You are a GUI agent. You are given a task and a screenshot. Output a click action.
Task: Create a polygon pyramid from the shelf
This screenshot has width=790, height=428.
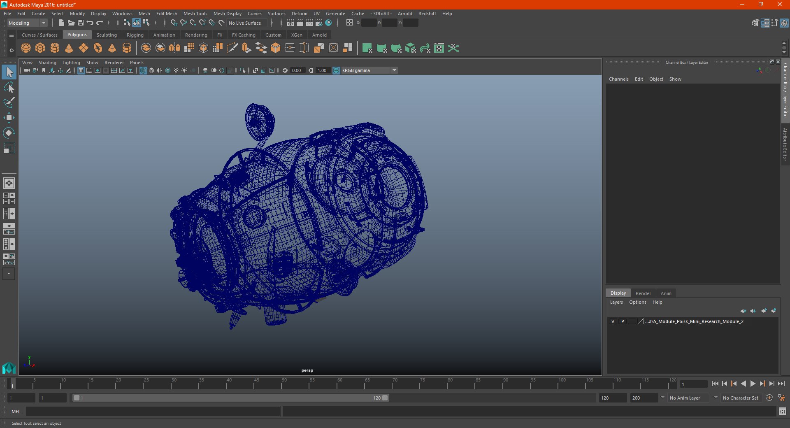[x=112, y=48]
